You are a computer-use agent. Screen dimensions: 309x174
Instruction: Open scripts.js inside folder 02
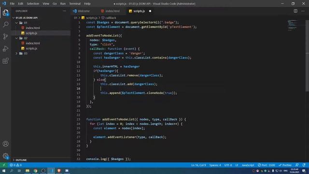click(31, 48)
